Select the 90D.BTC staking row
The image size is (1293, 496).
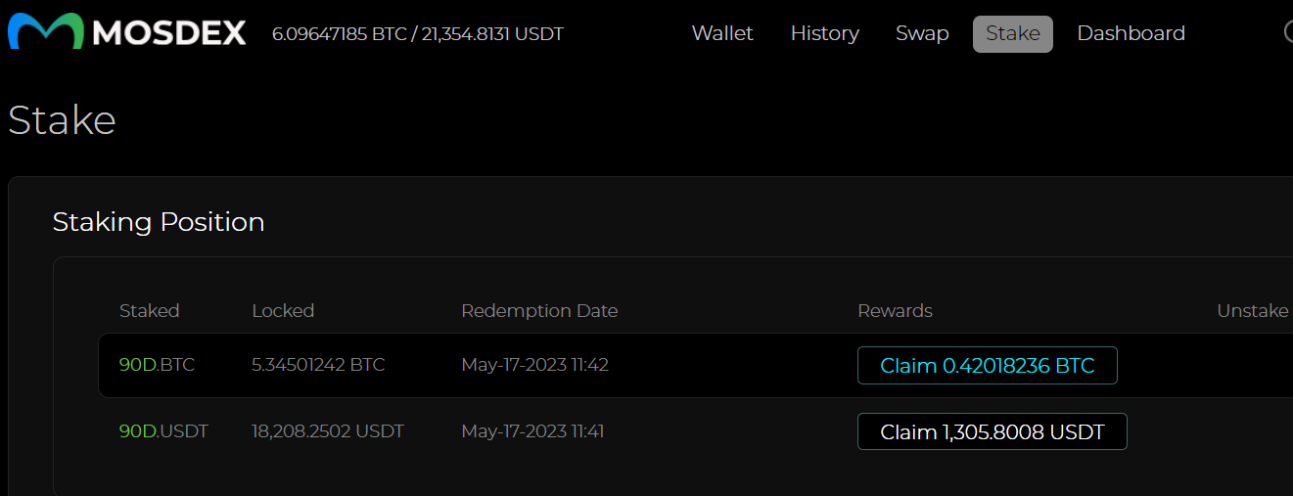click(x=695, y=365)
